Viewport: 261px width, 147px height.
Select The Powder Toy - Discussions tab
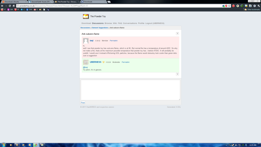pyautogui.click(x=67, y=2)
